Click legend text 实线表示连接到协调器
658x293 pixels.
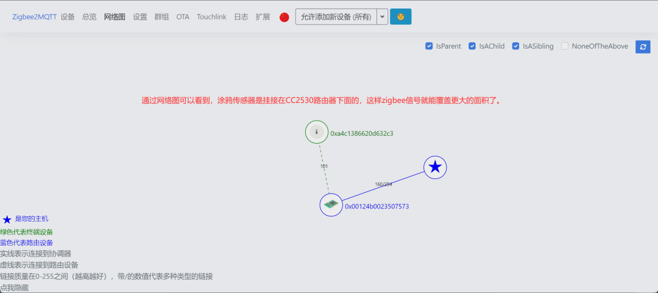coord(36,253)
